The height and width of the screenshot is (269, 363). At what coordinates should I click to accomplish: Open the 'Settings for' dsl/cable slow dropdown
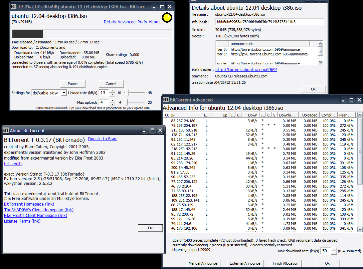point(49,93)
